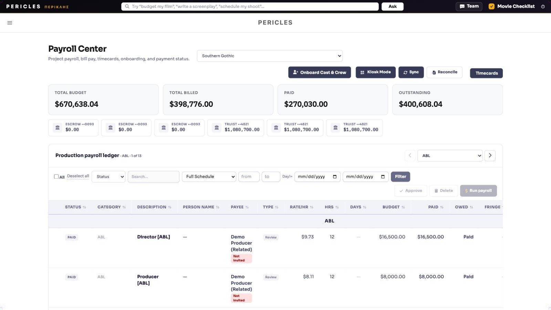This screenshot has height=310, width=551.
Task: Click Run payroll button
Action: 478,191
